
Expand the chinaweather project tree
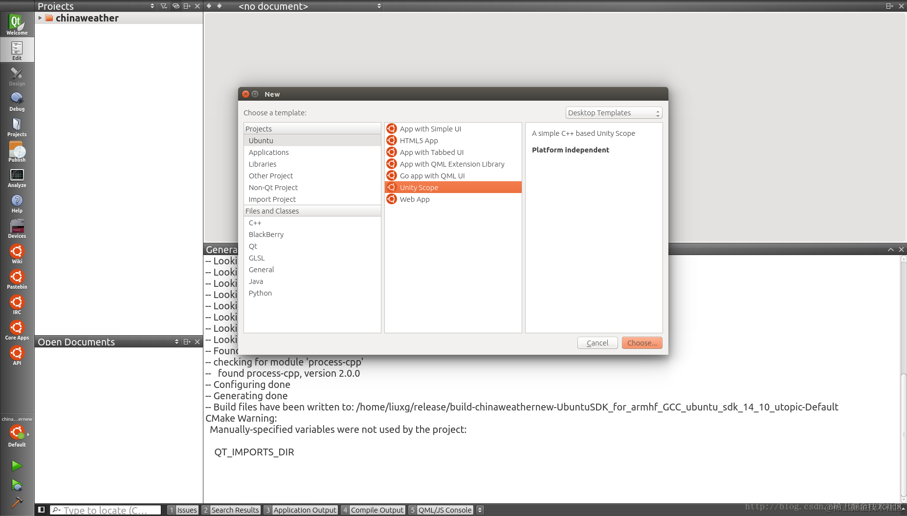tap(40, 18)
